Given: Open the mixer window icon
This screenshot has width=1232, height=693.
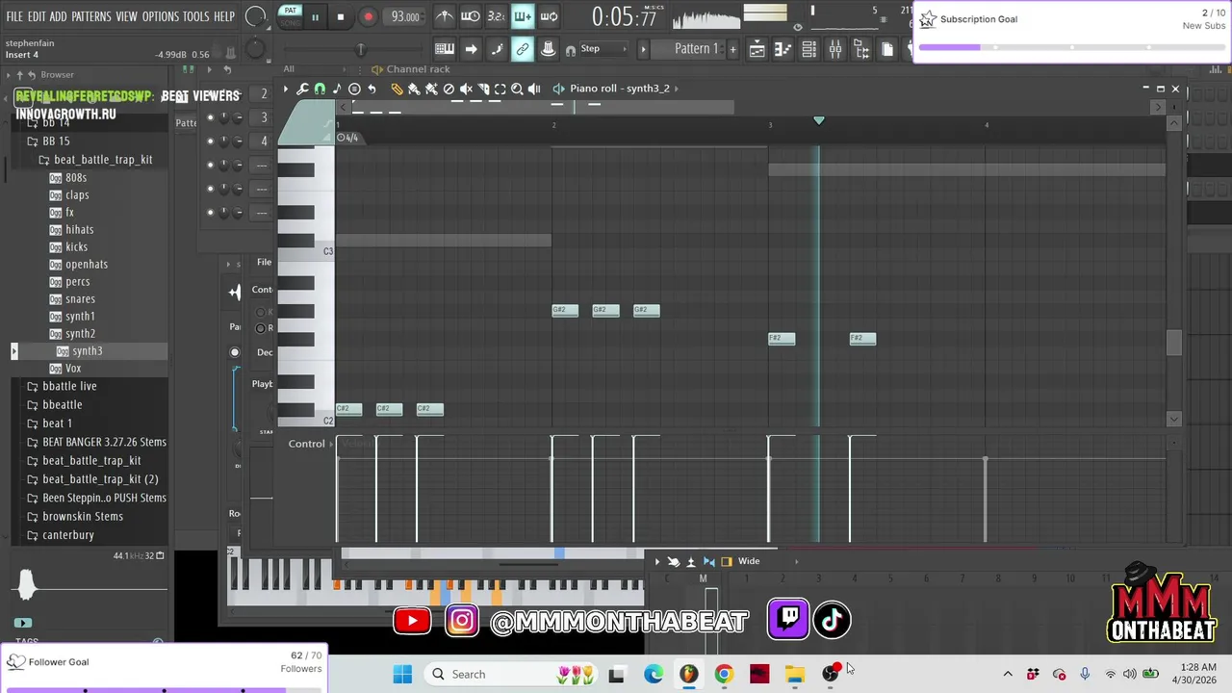Looking at the screenshot, I should [835, 49].
